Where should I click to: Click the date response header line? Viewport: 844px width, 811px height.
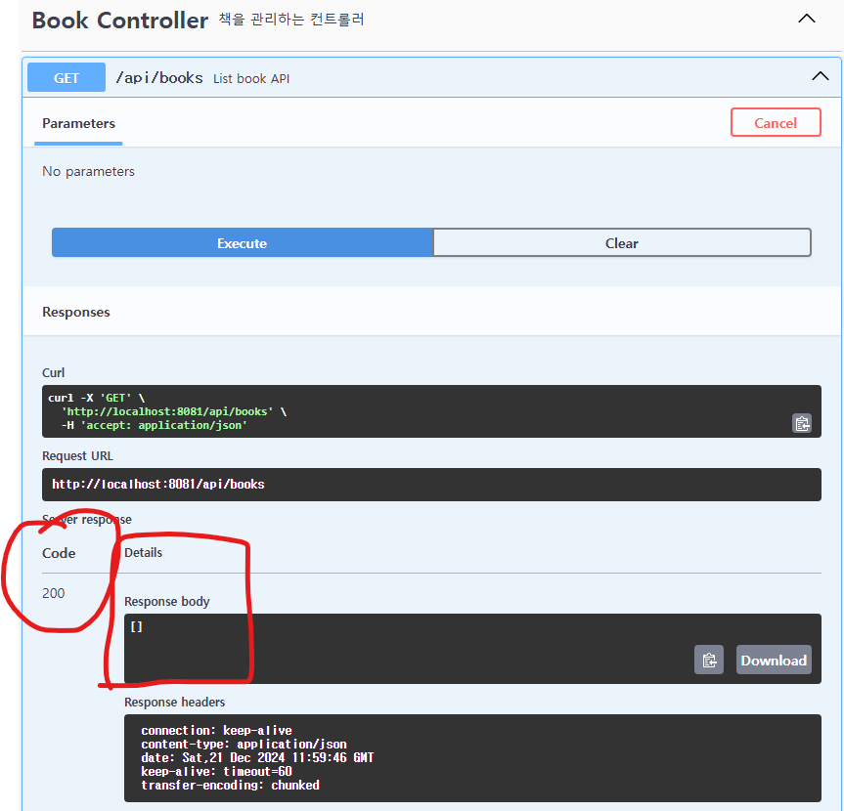tap(257, 758)
